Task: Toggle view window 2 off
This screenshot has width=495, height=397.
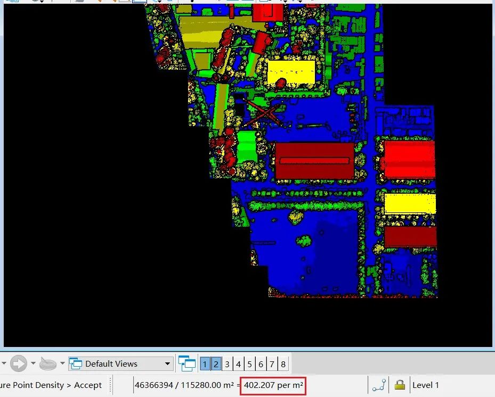Action: (x=216, y=364)
